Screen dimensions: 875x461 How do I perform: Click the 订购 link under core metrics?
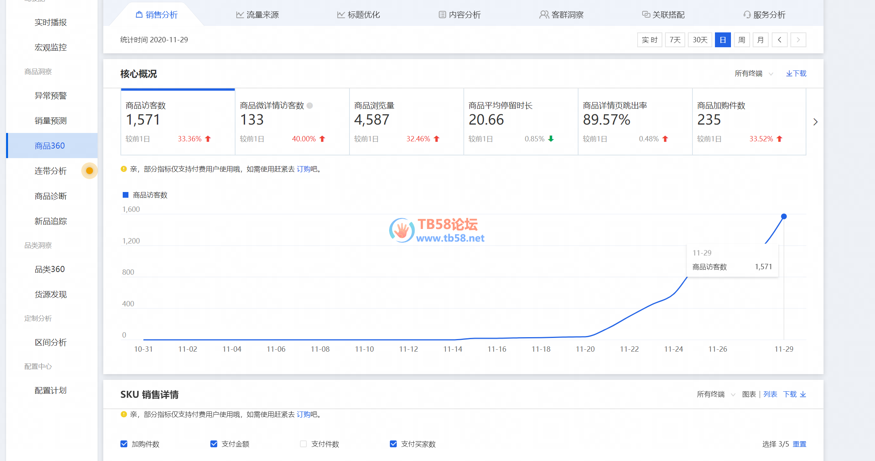303,169
